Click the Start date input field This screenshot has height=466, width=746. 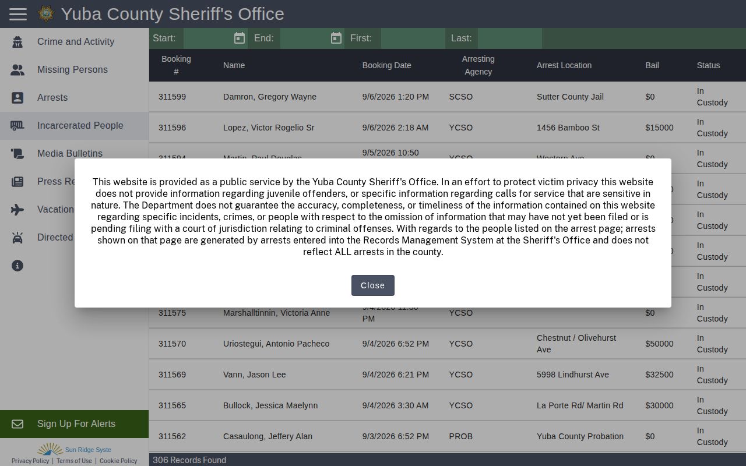click(208, 38)
